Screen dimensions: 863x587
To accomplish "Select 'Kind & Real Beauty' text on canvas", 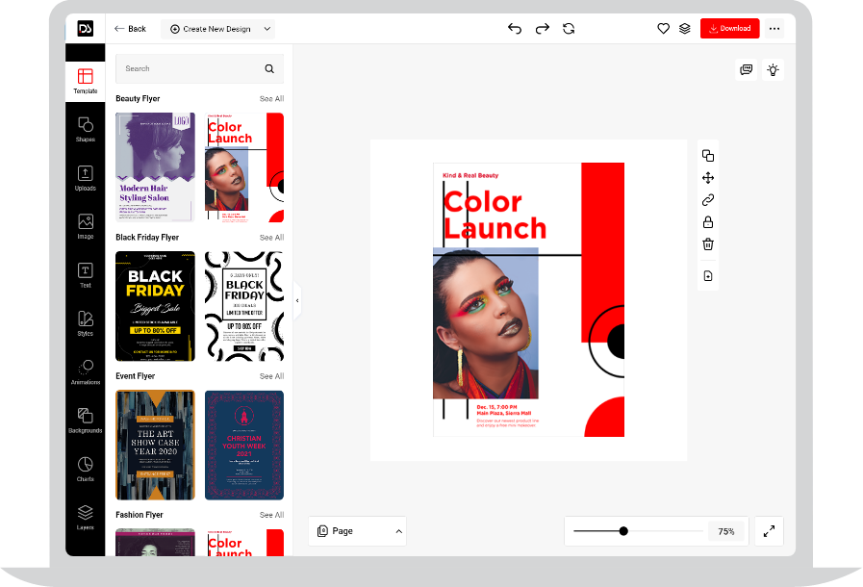I will (470, 176).
